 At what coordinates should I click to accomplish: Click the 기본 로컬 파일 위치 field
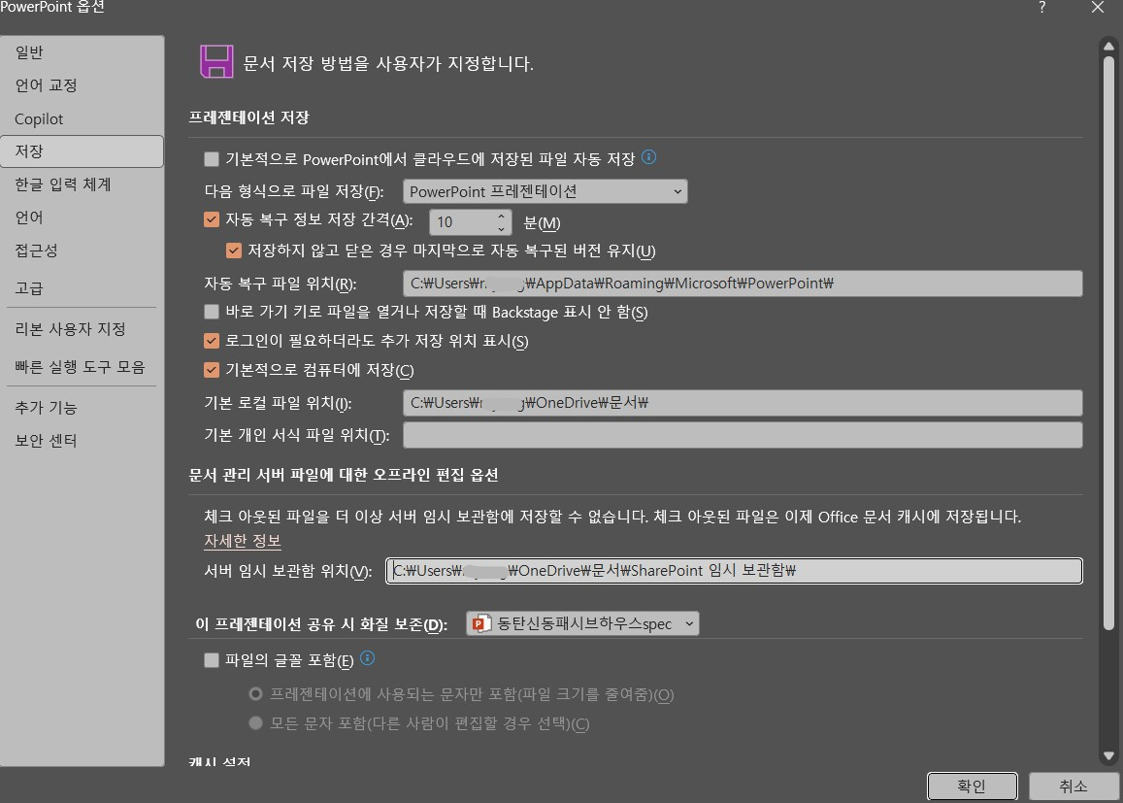point(743,403)
